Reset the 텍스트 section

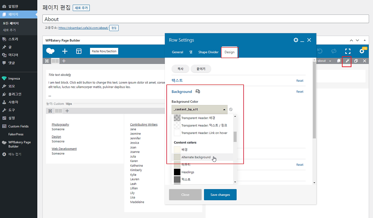(300, 81)
